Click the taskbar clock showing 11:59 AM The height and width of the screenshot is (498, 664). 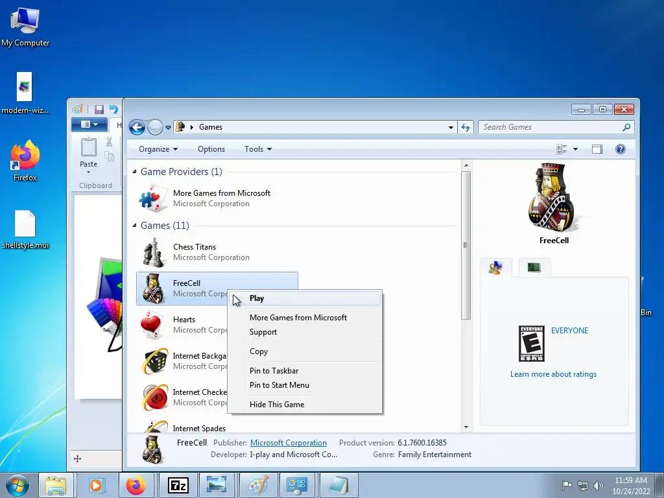(x=631, y=485)
